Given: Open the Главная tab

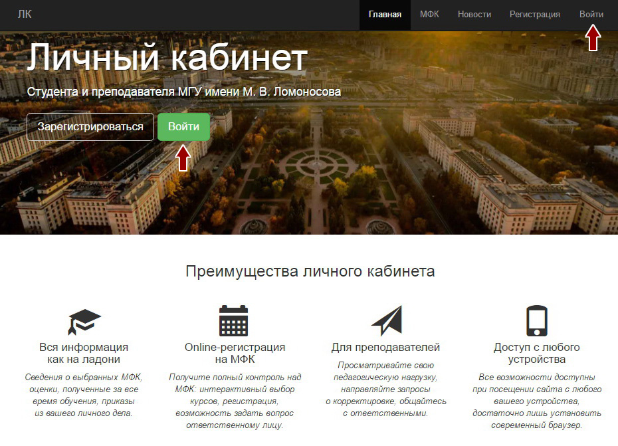Looking at the screenshot, I should click(x=385, y=15).
